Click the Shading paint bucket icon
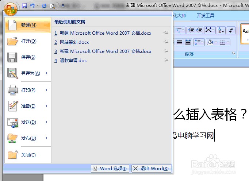The image size is (249, 181). point(210,42)
